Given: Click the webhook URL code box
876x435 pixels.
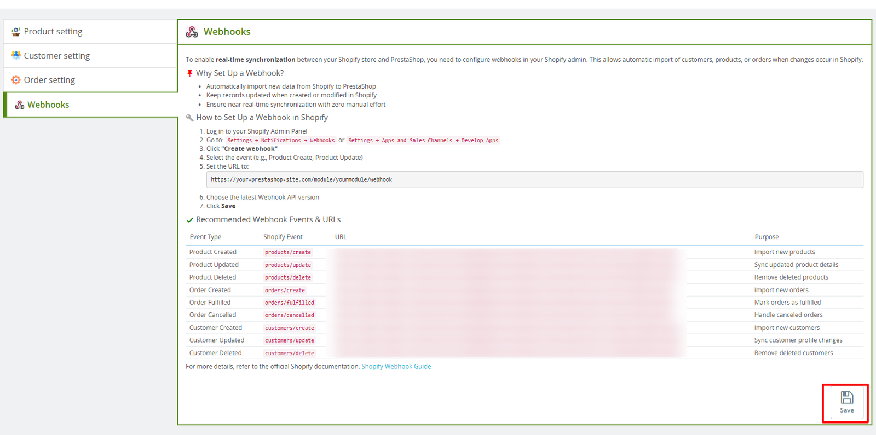Looking at the screenshot, I should (x=535, y=179).
